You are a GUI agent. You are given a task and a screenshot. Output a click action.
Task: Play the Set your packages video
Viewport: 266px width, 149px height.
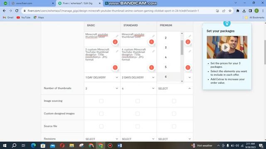coord(226,47)
